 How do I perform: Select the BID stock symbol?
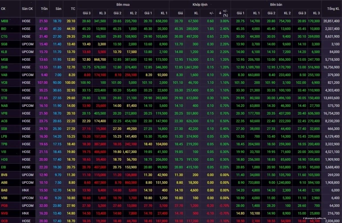4,29
